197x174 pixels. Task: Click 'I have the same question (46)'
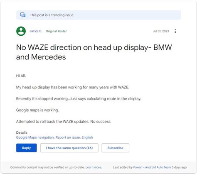click(x=69, y=148)
